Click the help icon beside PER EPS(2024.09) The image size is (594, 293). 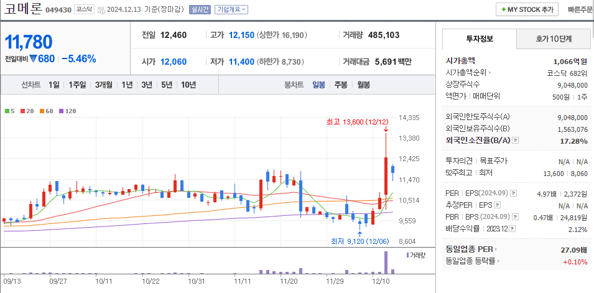click(x=513, y=193)
